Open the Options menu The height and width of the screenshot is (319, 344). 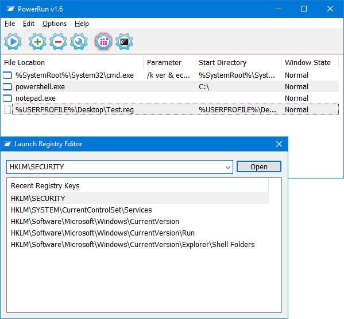[55, 24]
